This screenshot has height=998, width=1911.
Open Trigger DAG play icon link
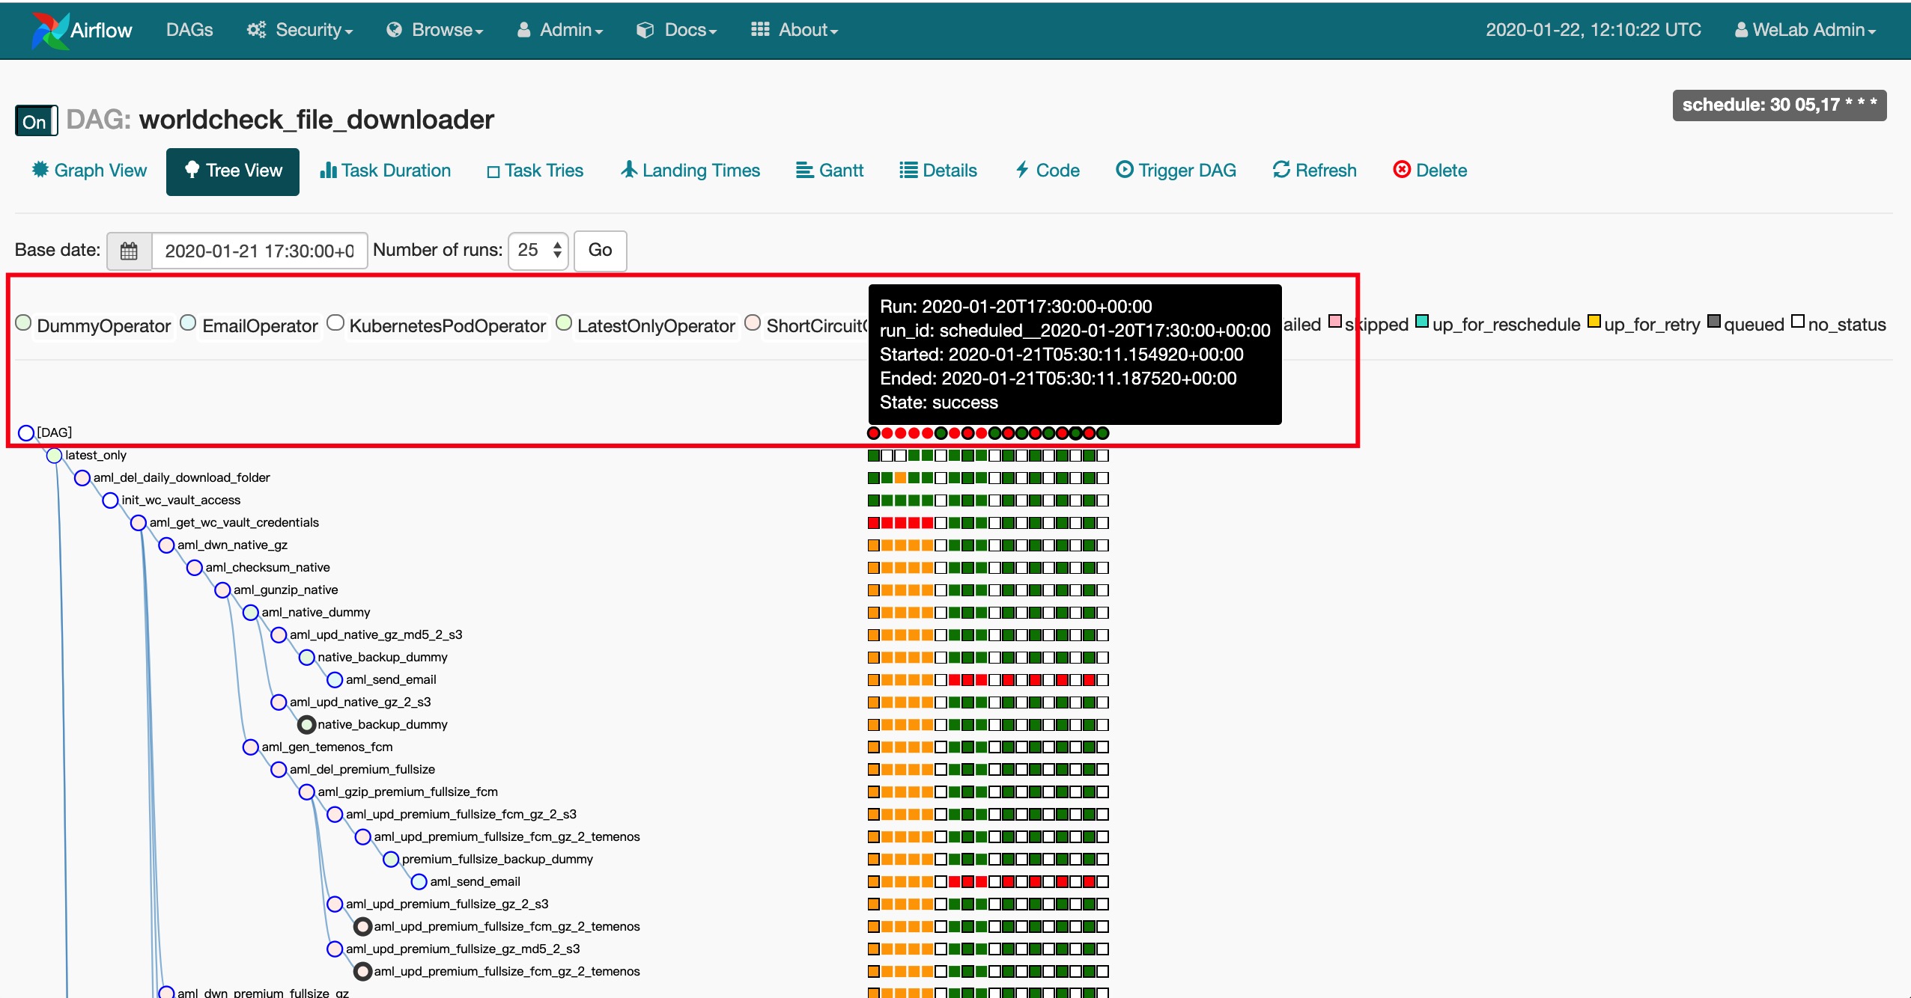click(x=1176, y=171)
